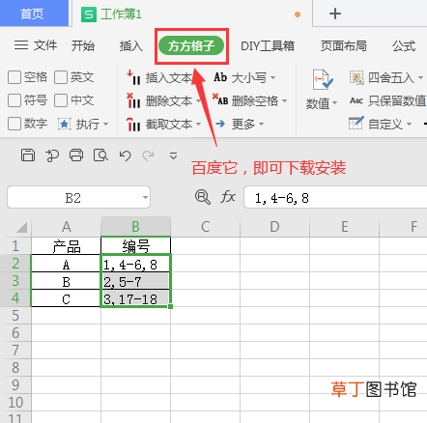This screenshot has height=423, width=427.
Task: Click the 只保留数值 icon
Action: [x=356, y=100]
